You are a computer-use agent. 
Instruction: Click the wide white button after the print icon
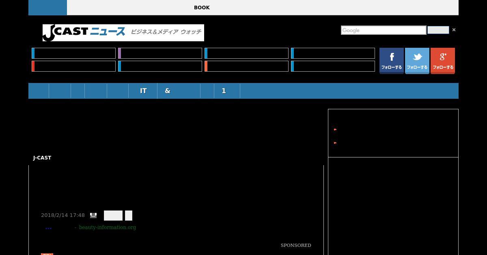[x=113, y=216]
